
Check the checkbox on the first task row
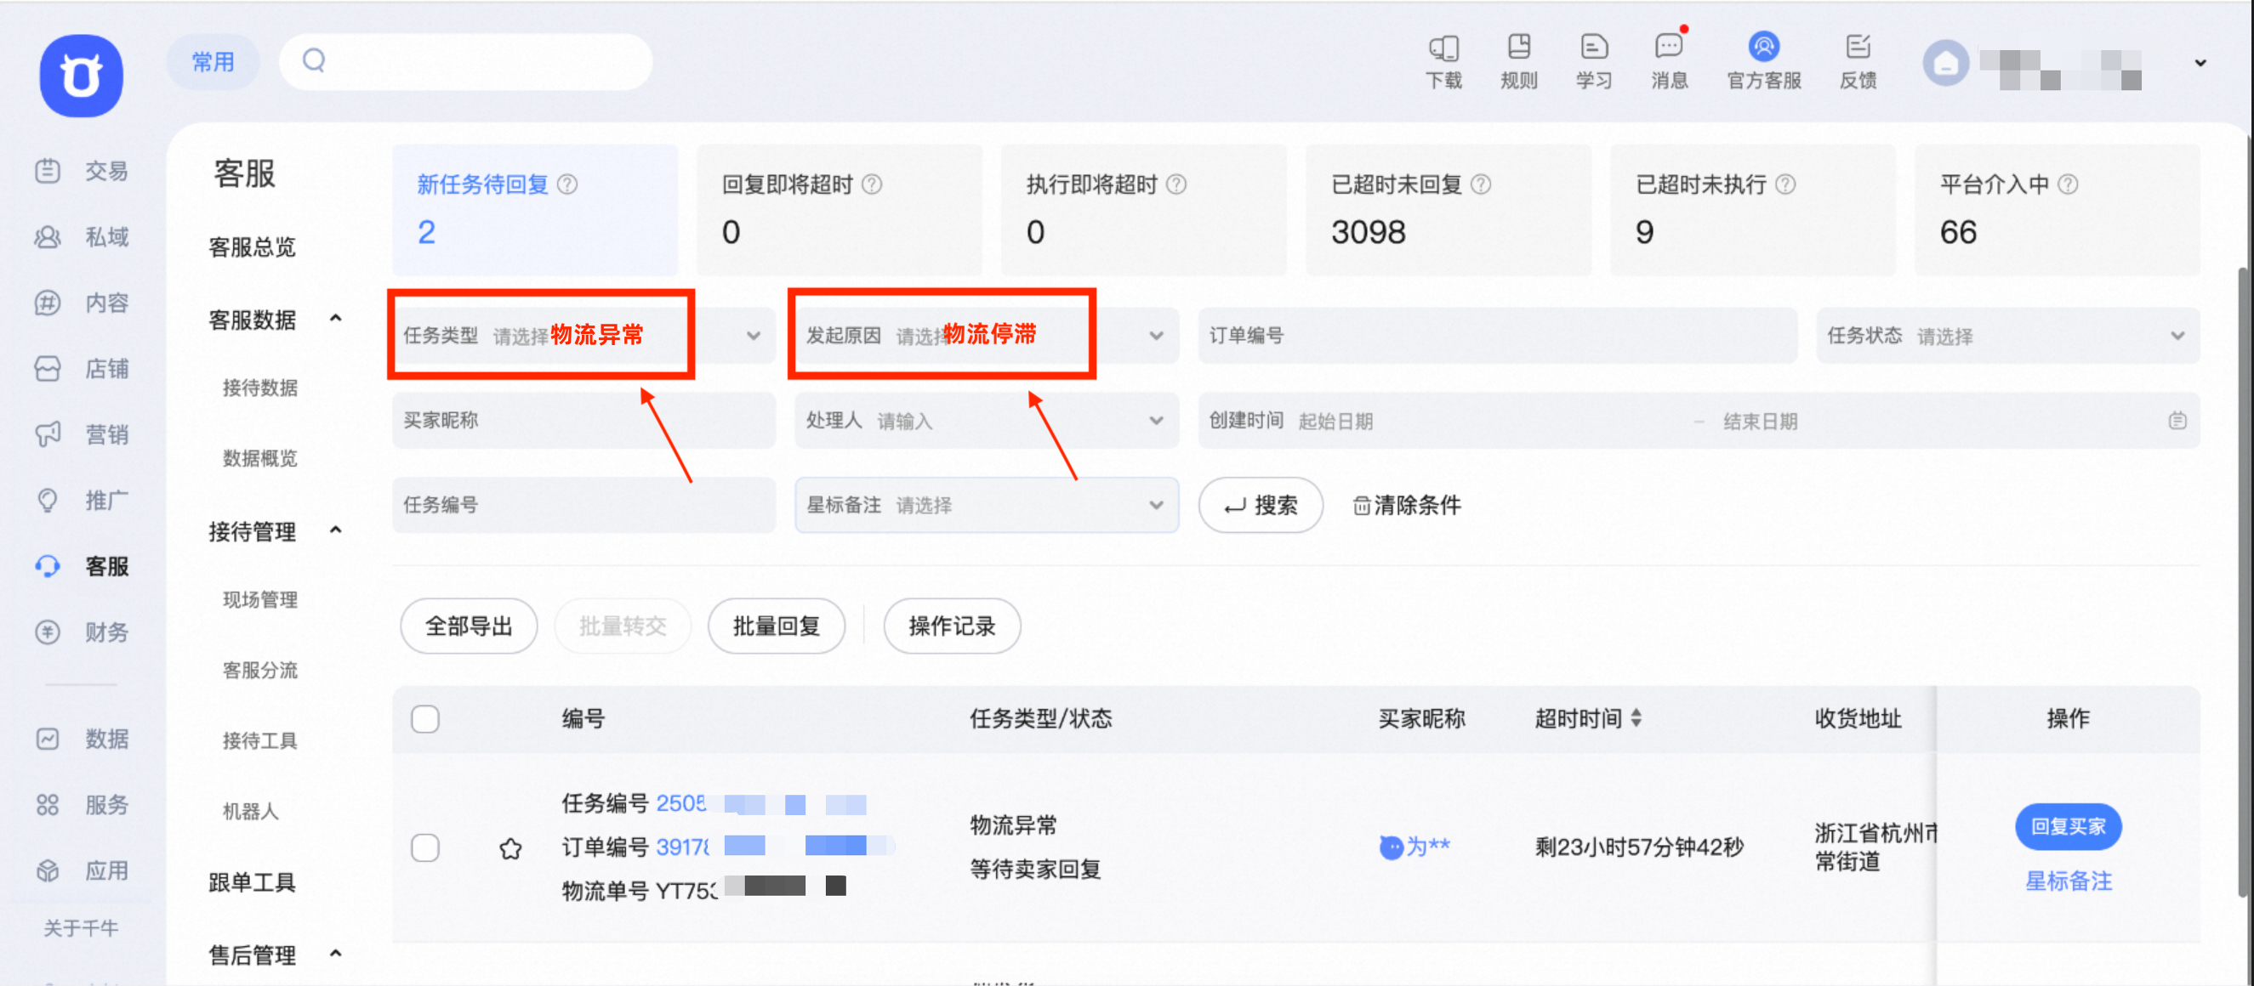tap(425, 847)
